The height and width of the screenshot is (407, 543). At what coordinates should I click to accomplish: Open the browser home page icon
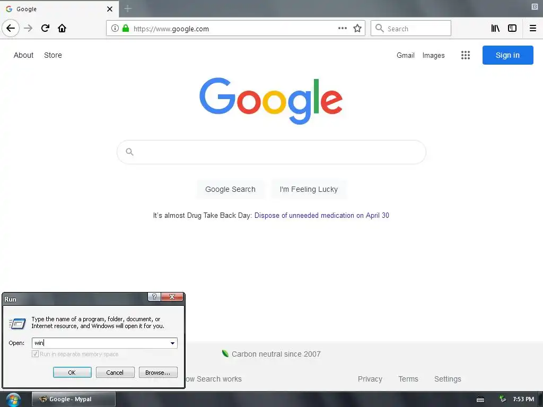(62, 28)
